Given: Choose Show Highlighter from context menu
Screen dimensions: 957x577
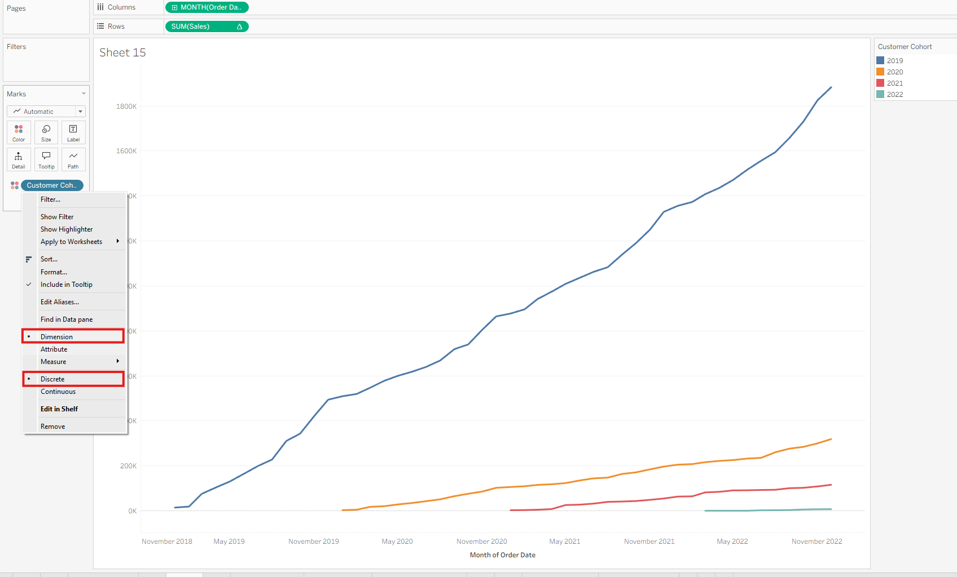Looking at the screenshot, I should pos(67,229).
